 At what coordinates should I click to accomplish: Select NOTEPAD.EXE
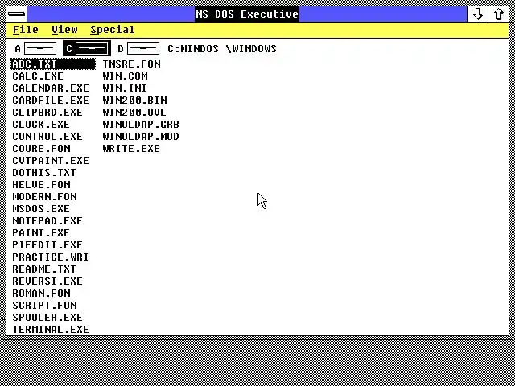coord(47,221)
